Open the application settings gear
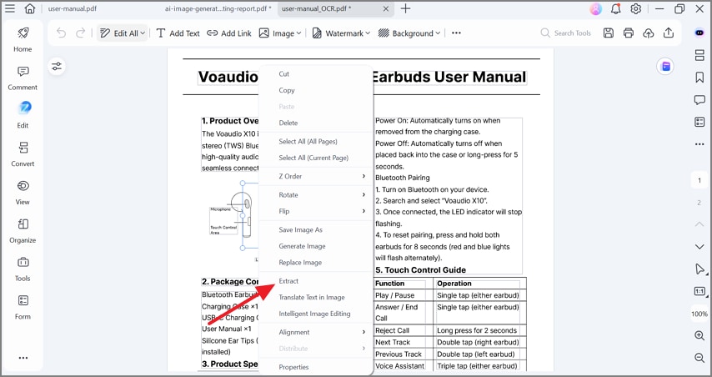 pyautogui.click(x=635, y=8)
